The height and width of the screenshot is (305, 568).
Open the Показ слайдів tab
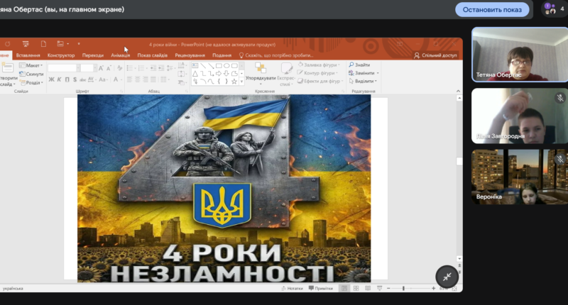tap(153, 55)
